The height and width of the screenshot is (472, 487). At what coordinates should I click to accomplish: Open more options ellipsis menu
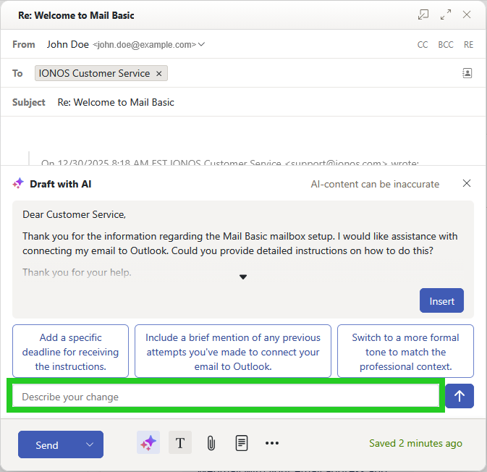click(272, 443)
